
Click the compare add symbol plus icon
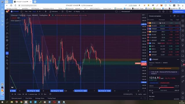(21, 12)
